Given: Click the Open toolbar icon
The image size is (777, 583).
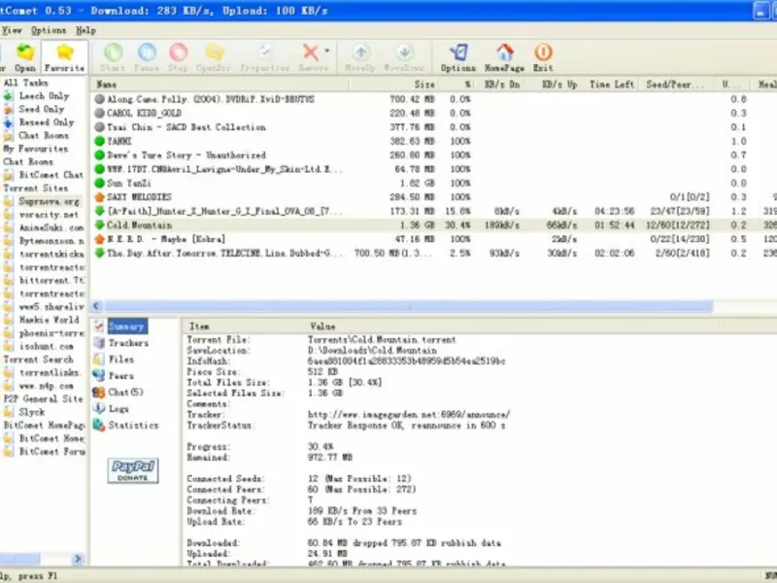Looking at the screenshot, I should (25, 57).
